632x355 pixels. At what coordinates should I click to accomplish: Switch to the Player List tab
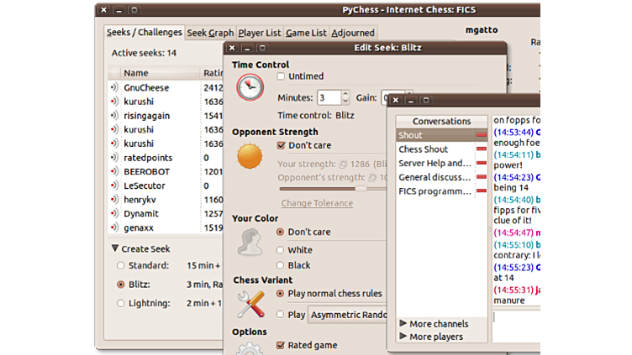(x=260, y=33)
